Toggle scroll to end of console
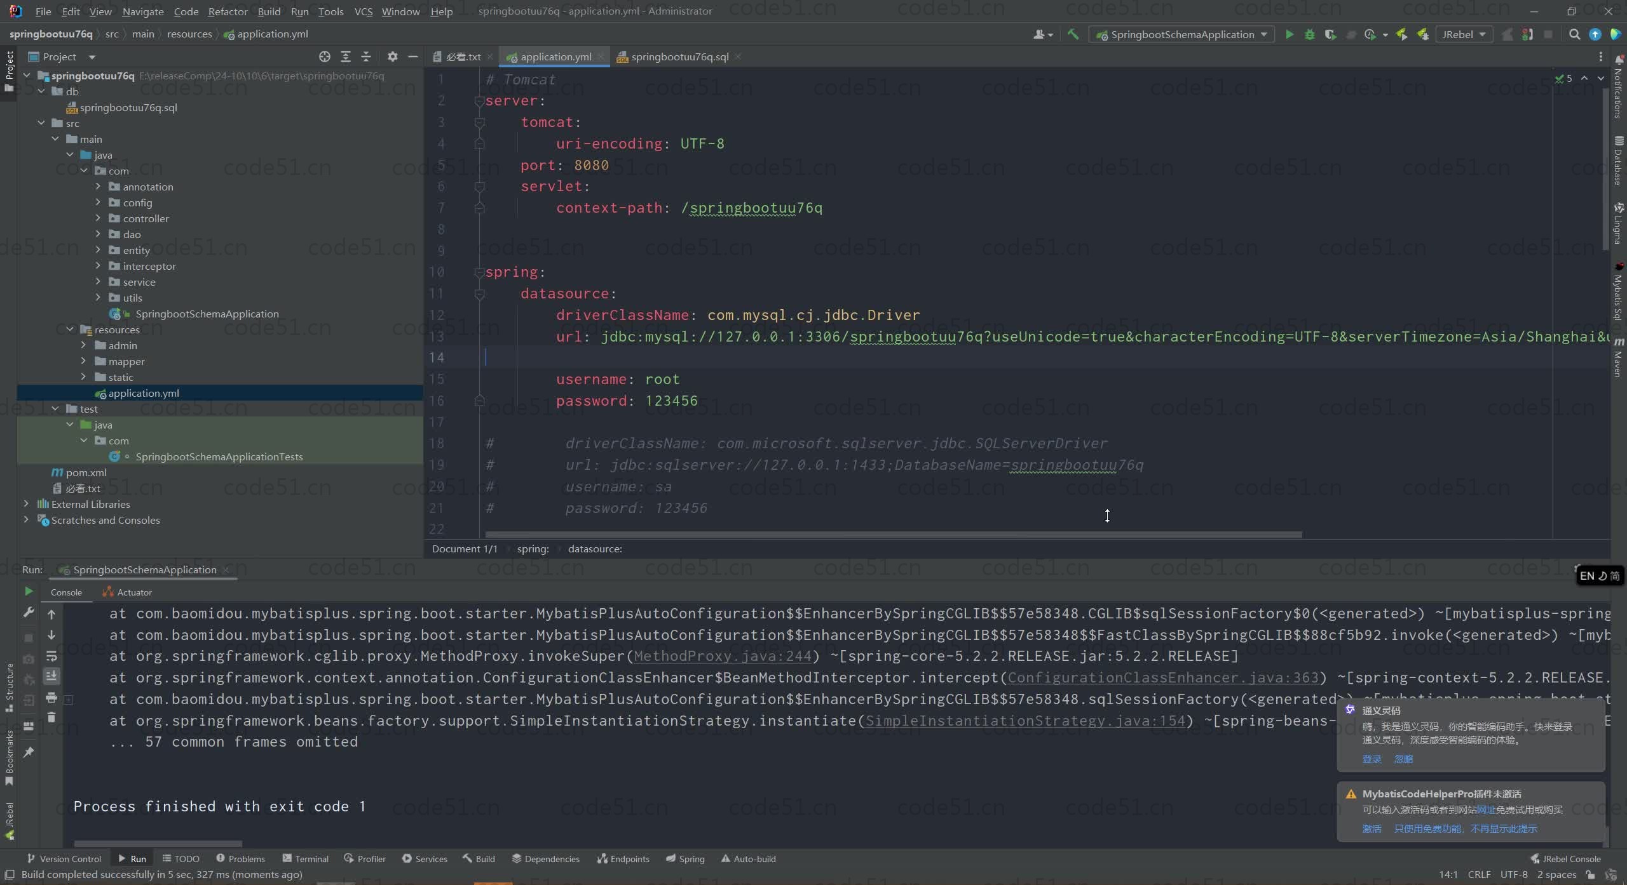1627x885 pixels. tap(51, 676)
